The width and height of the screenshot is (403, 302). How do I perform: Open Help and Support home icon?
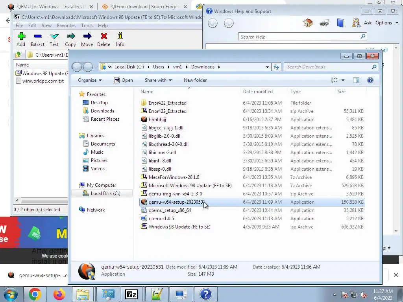[308, 23]
